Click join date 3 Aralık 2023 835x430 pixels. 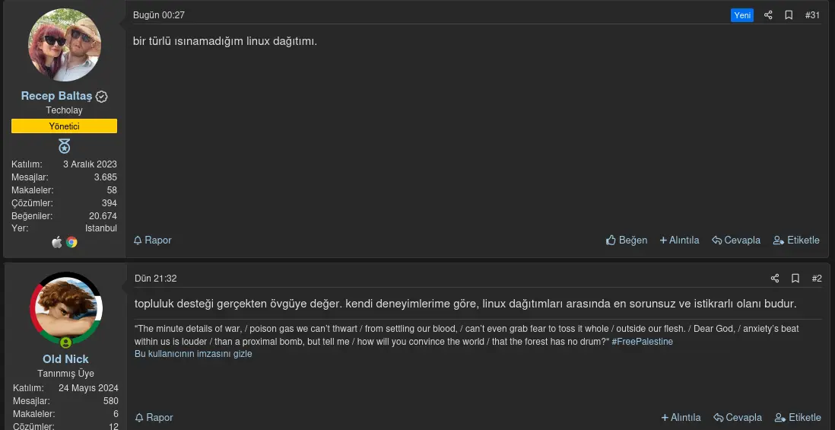[x=90, y=164]
